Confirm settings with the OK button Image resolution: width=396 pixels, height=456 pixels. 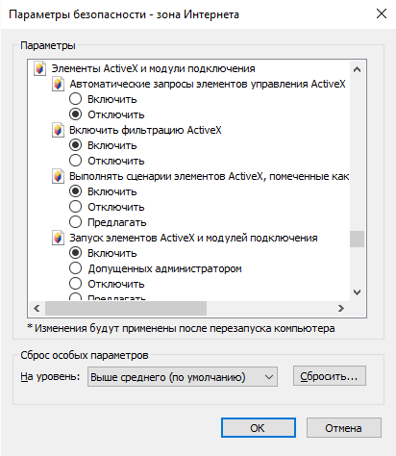pyautogui.click(x=258, y=428)
